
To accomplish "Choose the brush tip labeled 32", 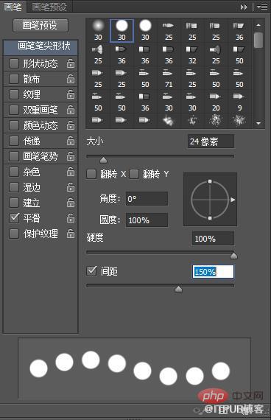I will pyautogui.click(x=192, y=55).
